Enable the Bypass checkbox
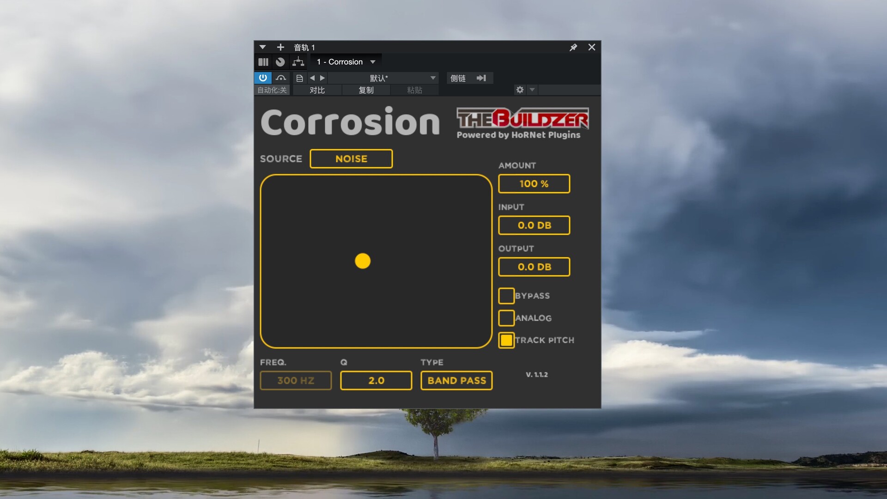The image size is (887, 499). pyautogui.click(x=506, y=296)
